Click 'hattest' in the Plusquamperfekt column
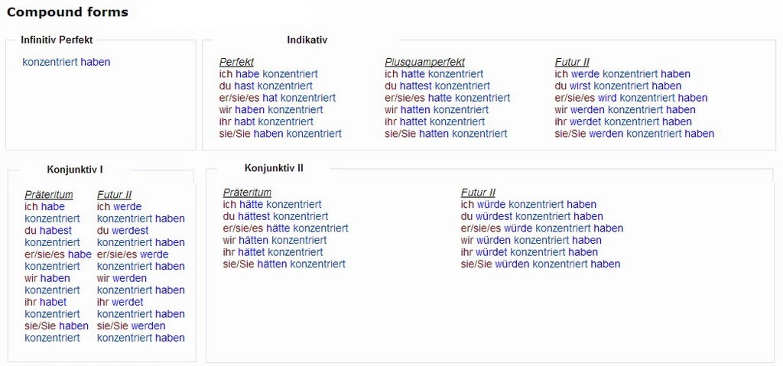Viewport: 783px width, 366px height. point(416,86)
